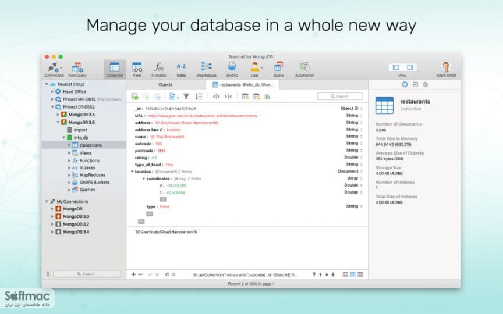Open Adam Smith's profile avatar
Viewport: 503px width, 314px height.
[446, 67]
